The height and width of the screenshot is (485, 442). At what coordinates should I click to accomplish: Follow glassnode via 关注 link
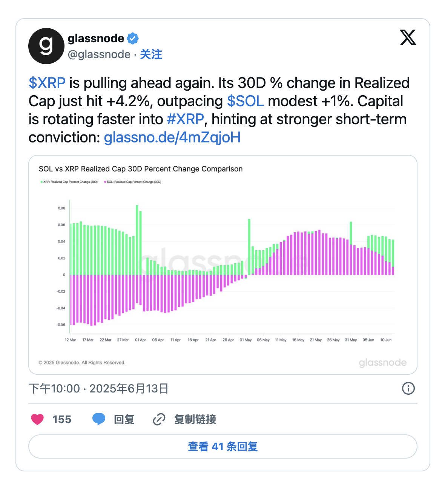point(151,54)
